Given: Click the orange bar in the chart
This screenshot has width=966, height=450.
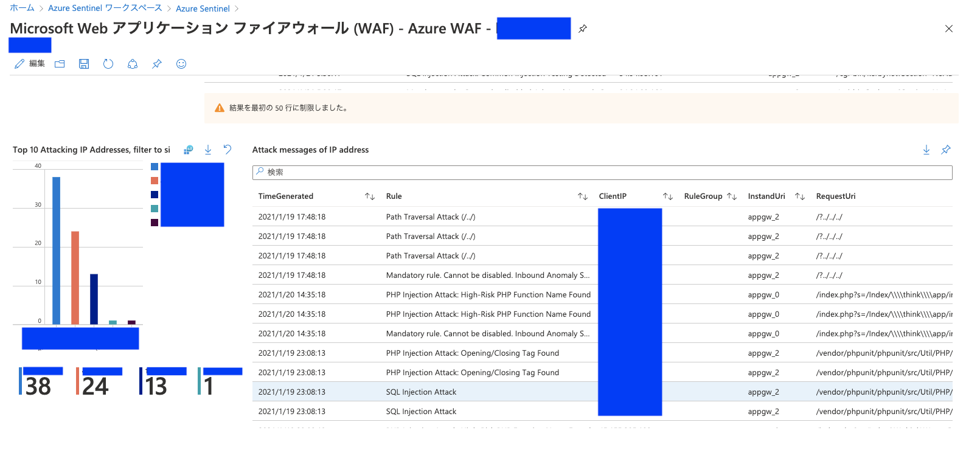Looking at the screenshot, I should 75,278.
